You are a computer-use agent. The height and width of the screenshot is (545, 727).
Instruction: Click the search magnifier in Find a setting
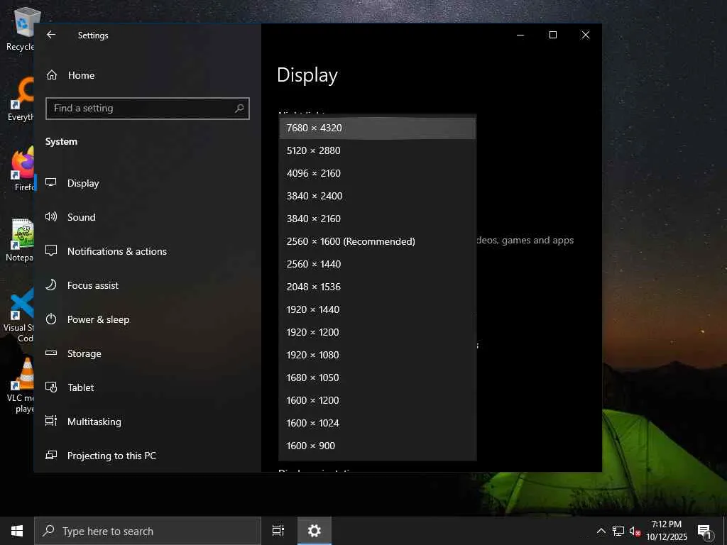point(239,109)
